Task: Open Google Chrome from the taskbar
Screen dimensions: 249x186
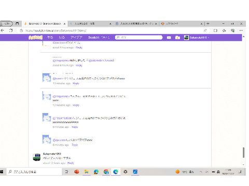Action: 106,172
